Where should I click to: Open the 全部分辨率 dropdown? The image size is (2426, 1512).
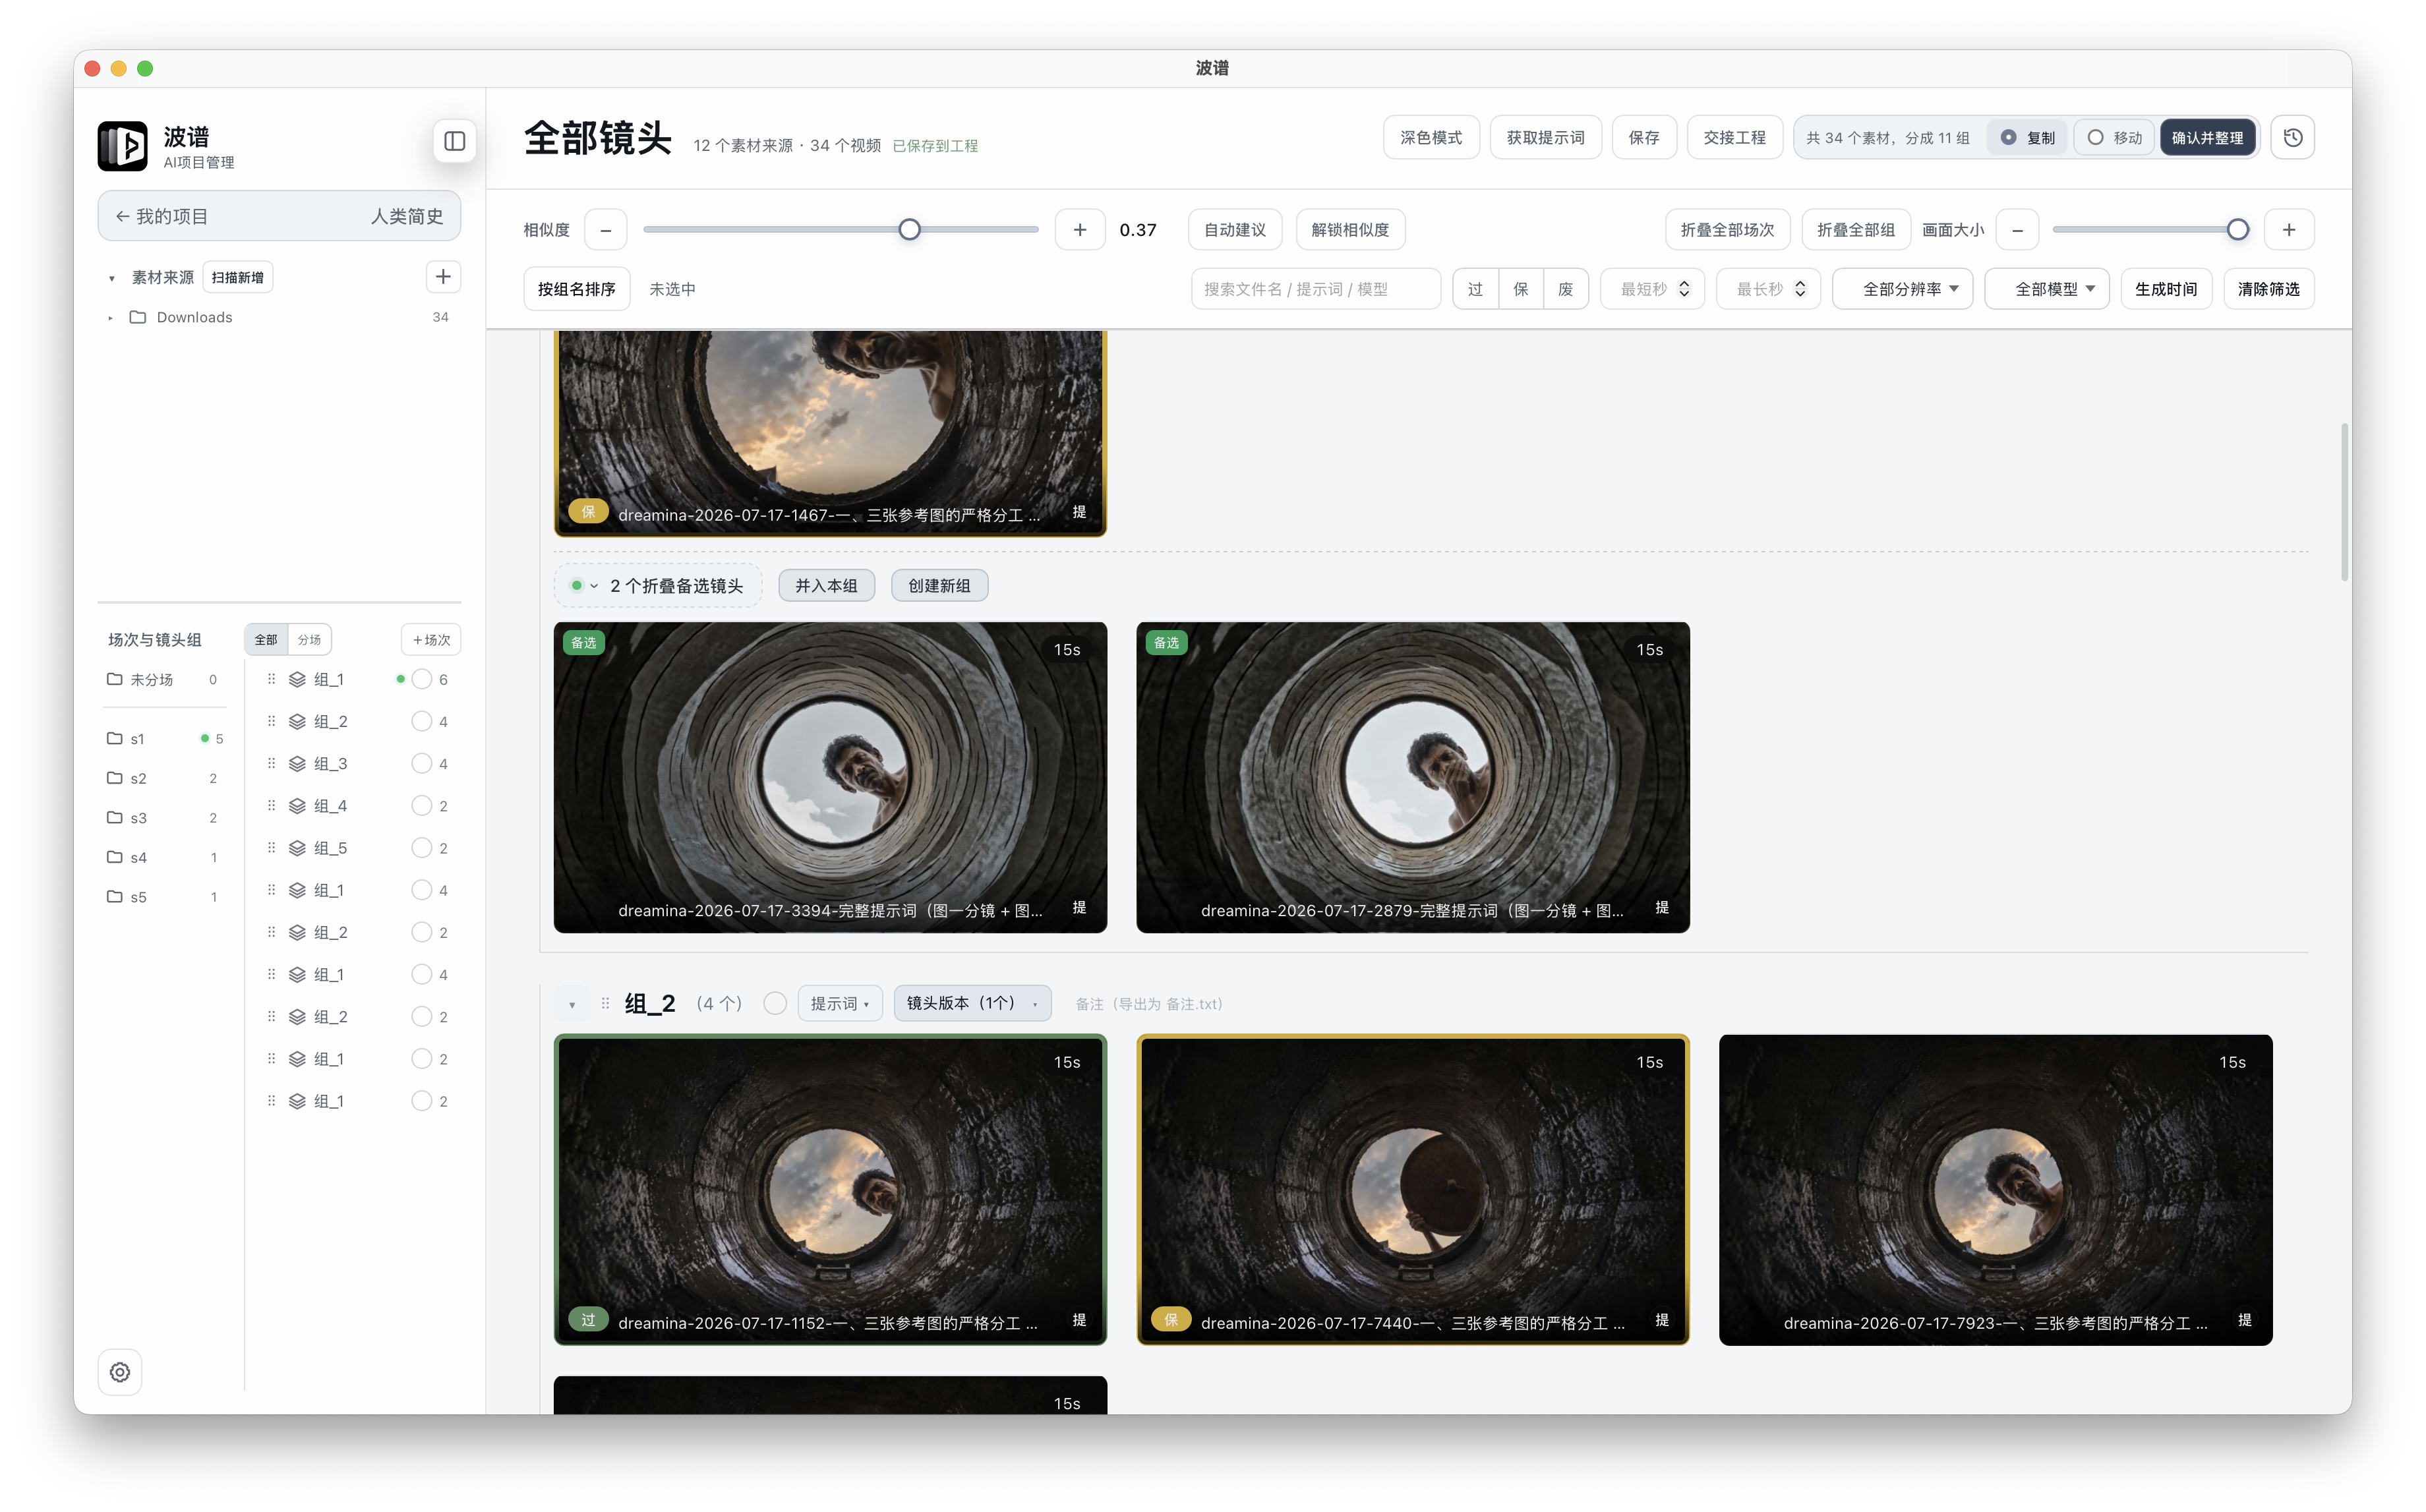coord(1902,289)
